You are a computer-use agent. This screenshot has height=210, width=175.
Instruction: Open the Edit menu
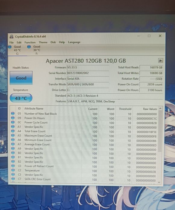19,43
